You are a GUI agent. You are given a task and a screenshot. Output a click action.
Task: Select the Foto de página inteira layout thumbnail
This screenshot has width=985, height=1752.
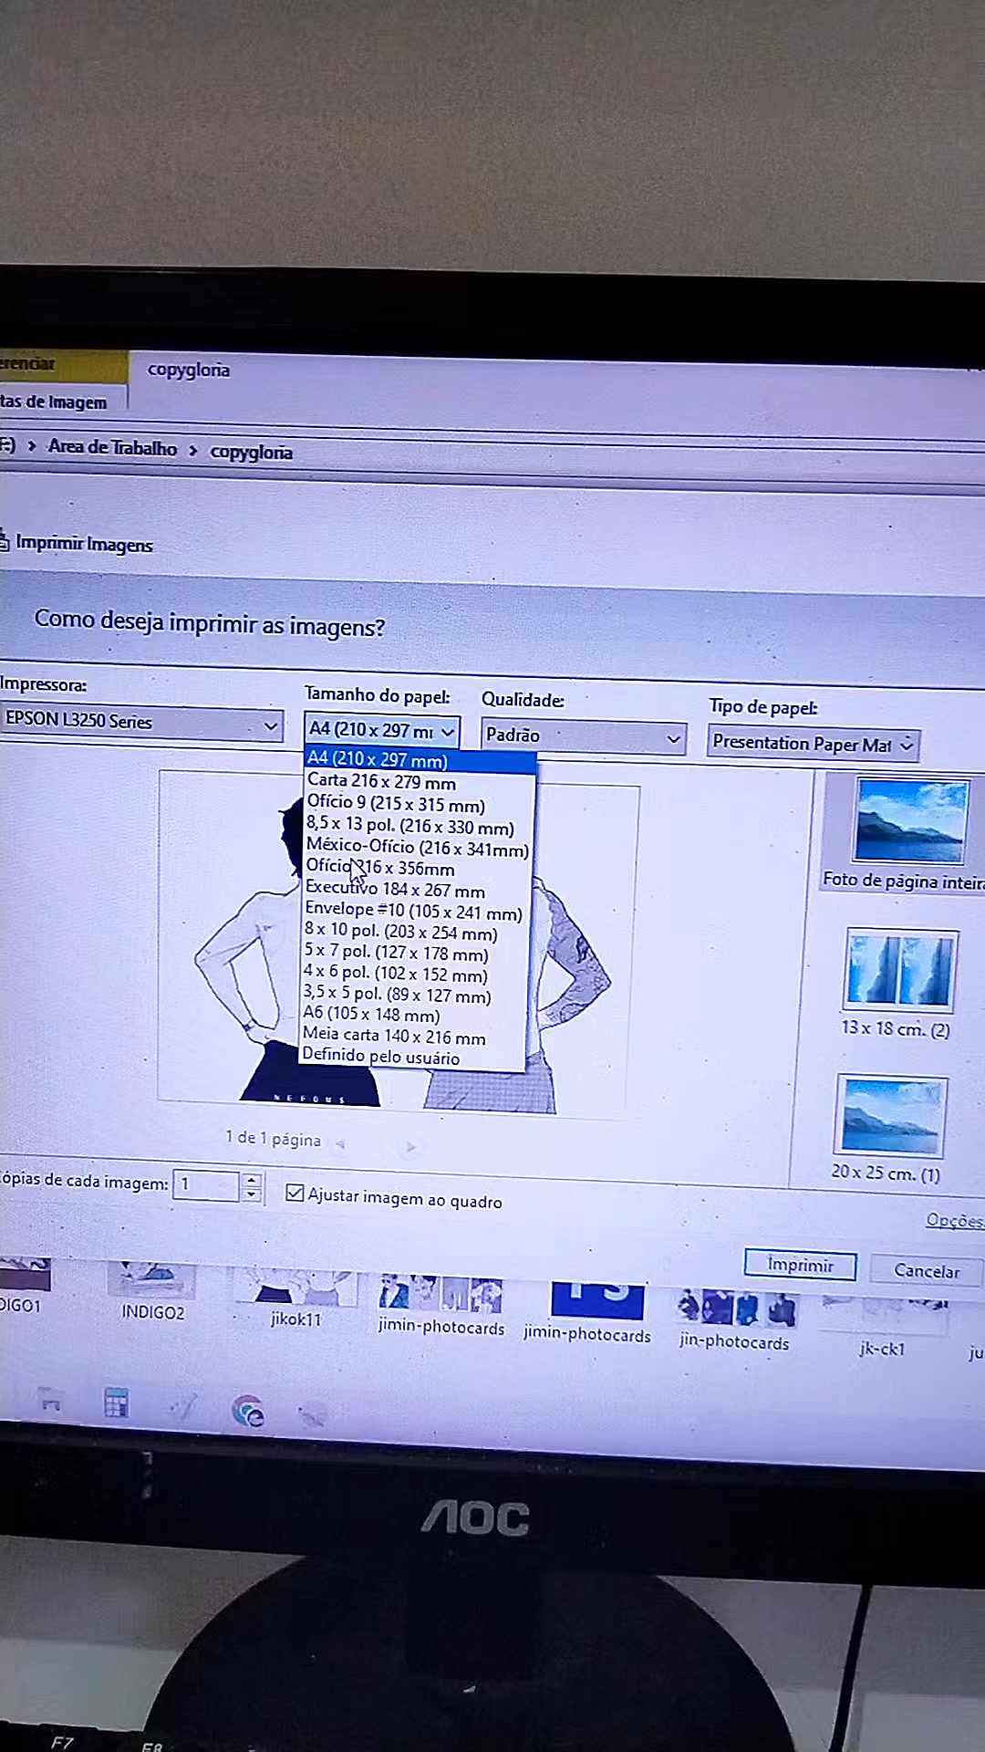tap(910, 820)
